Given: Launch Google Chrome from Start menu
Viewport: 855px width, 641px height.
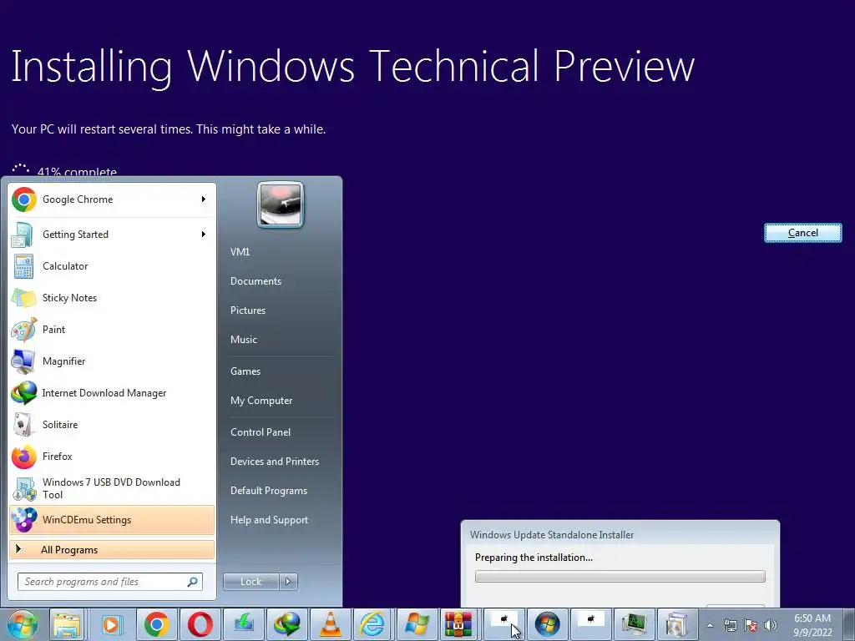Looking at the screenshot, I should (x=112, y=199).
